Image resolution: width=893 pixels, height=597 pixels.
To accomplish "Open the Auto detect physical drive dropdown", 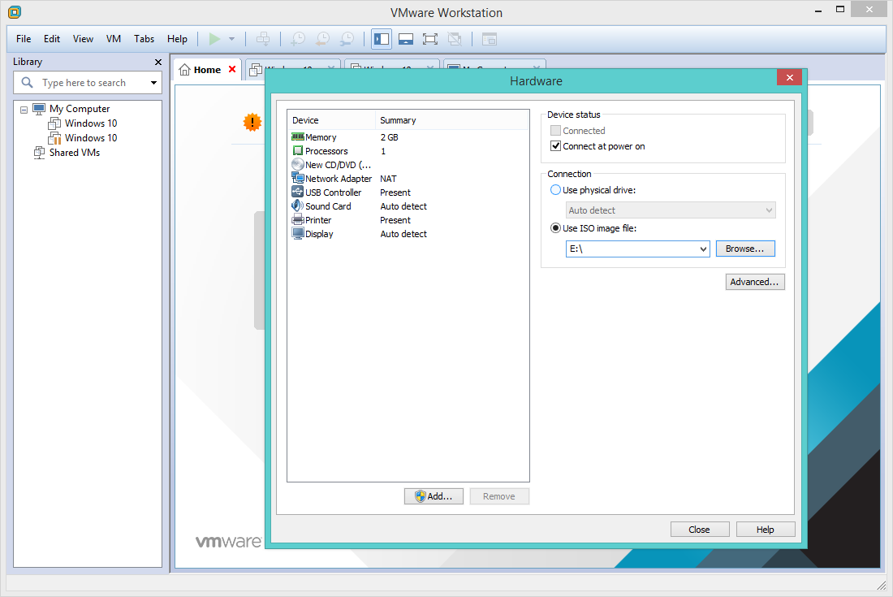I will pos(671,210).
